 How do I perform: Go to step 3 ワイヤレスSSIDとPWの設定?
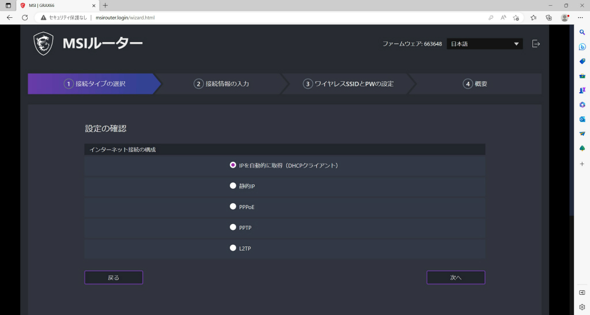[x=349, y=84]
